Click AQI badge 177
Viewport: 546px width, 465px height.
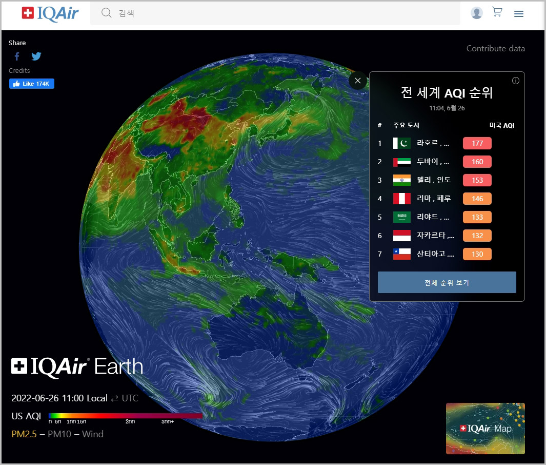(x=477, y=143)
